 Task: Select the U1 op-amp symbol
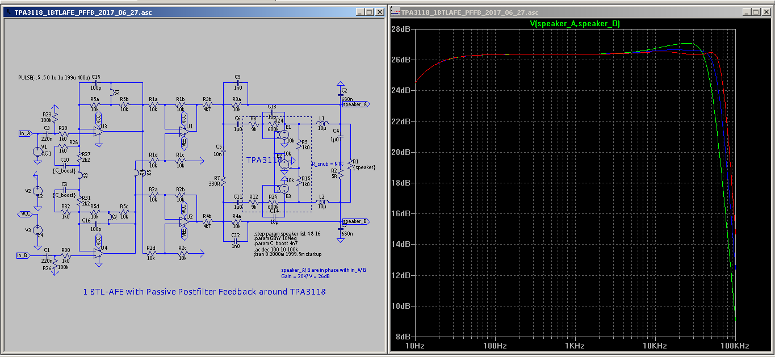tap(184, 132)
